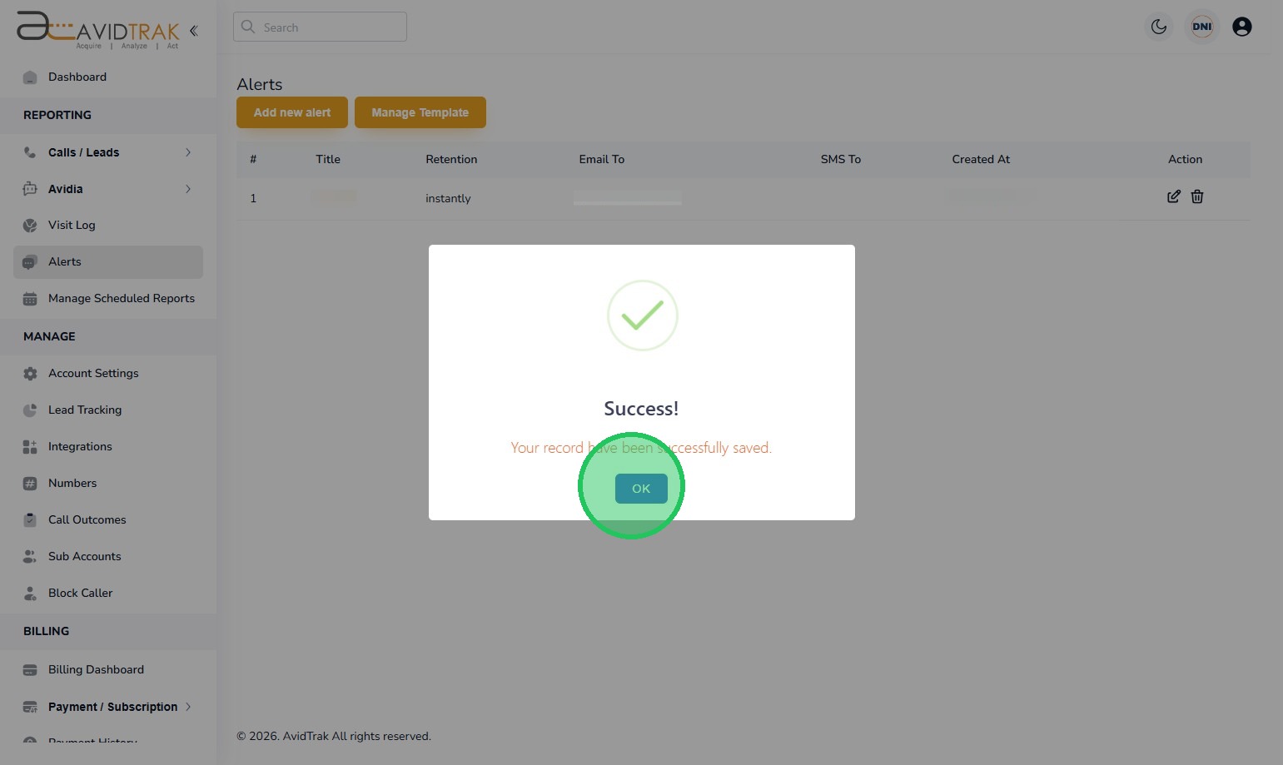
Task: Open the Manage Template button
Action: coord(420,112)
